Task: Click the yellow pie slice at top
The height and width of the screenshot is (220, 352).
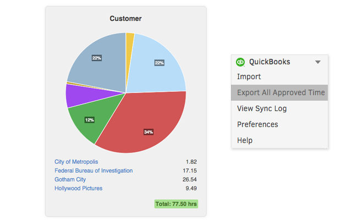Action: [x=130, y=40]
